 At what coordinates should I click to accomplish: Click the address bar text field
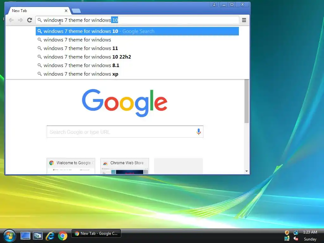tap(137, 20)
